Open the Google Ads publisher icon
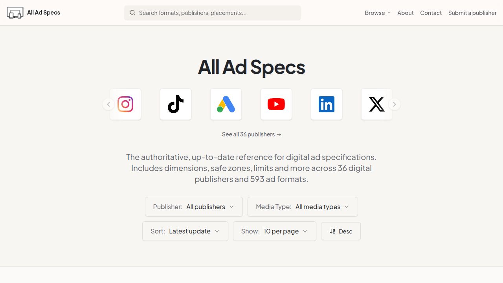This screenshot has height=283, width=503. click(226, 104)
